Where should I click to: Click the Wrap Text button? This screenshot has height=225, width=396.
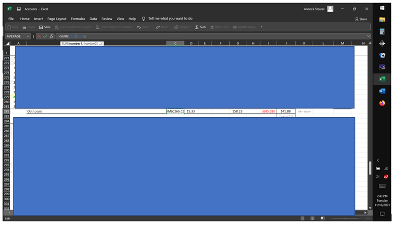pyautogui.click(x=220, y=27)
